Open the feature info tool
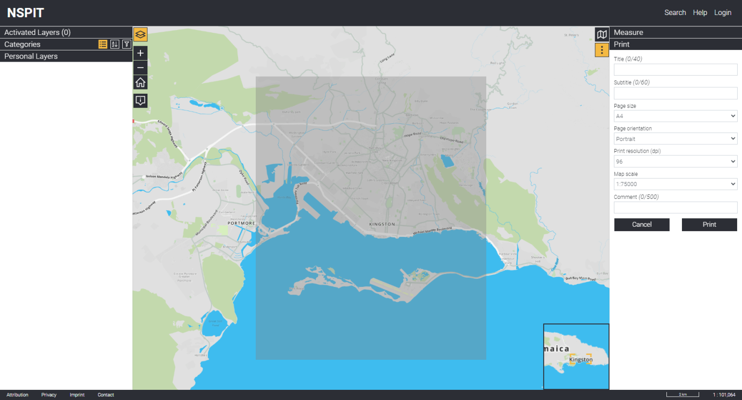This screenshot has width=742, height=400. (x=140, y=101)
